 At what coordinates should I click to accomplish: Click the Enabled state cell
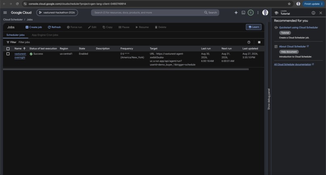83,54
